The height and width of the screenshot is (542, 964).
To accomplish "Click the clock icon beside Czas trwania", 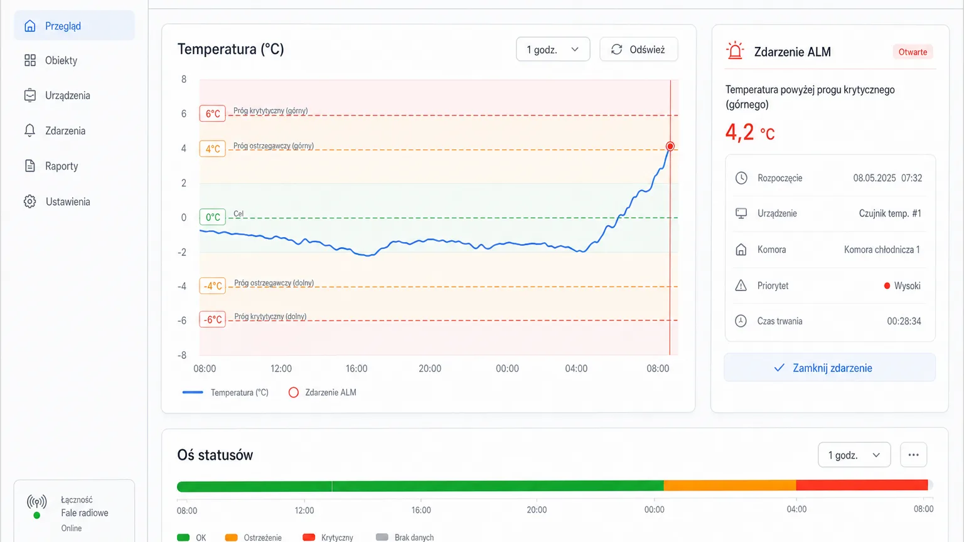I will (741, 321).
